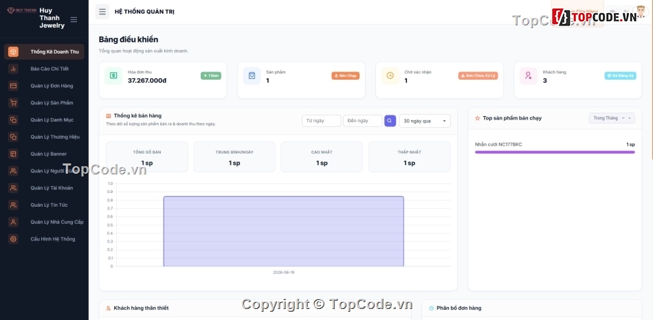
Task: Open the 30 ngày qua dropdown
Action: click(425, 121)
